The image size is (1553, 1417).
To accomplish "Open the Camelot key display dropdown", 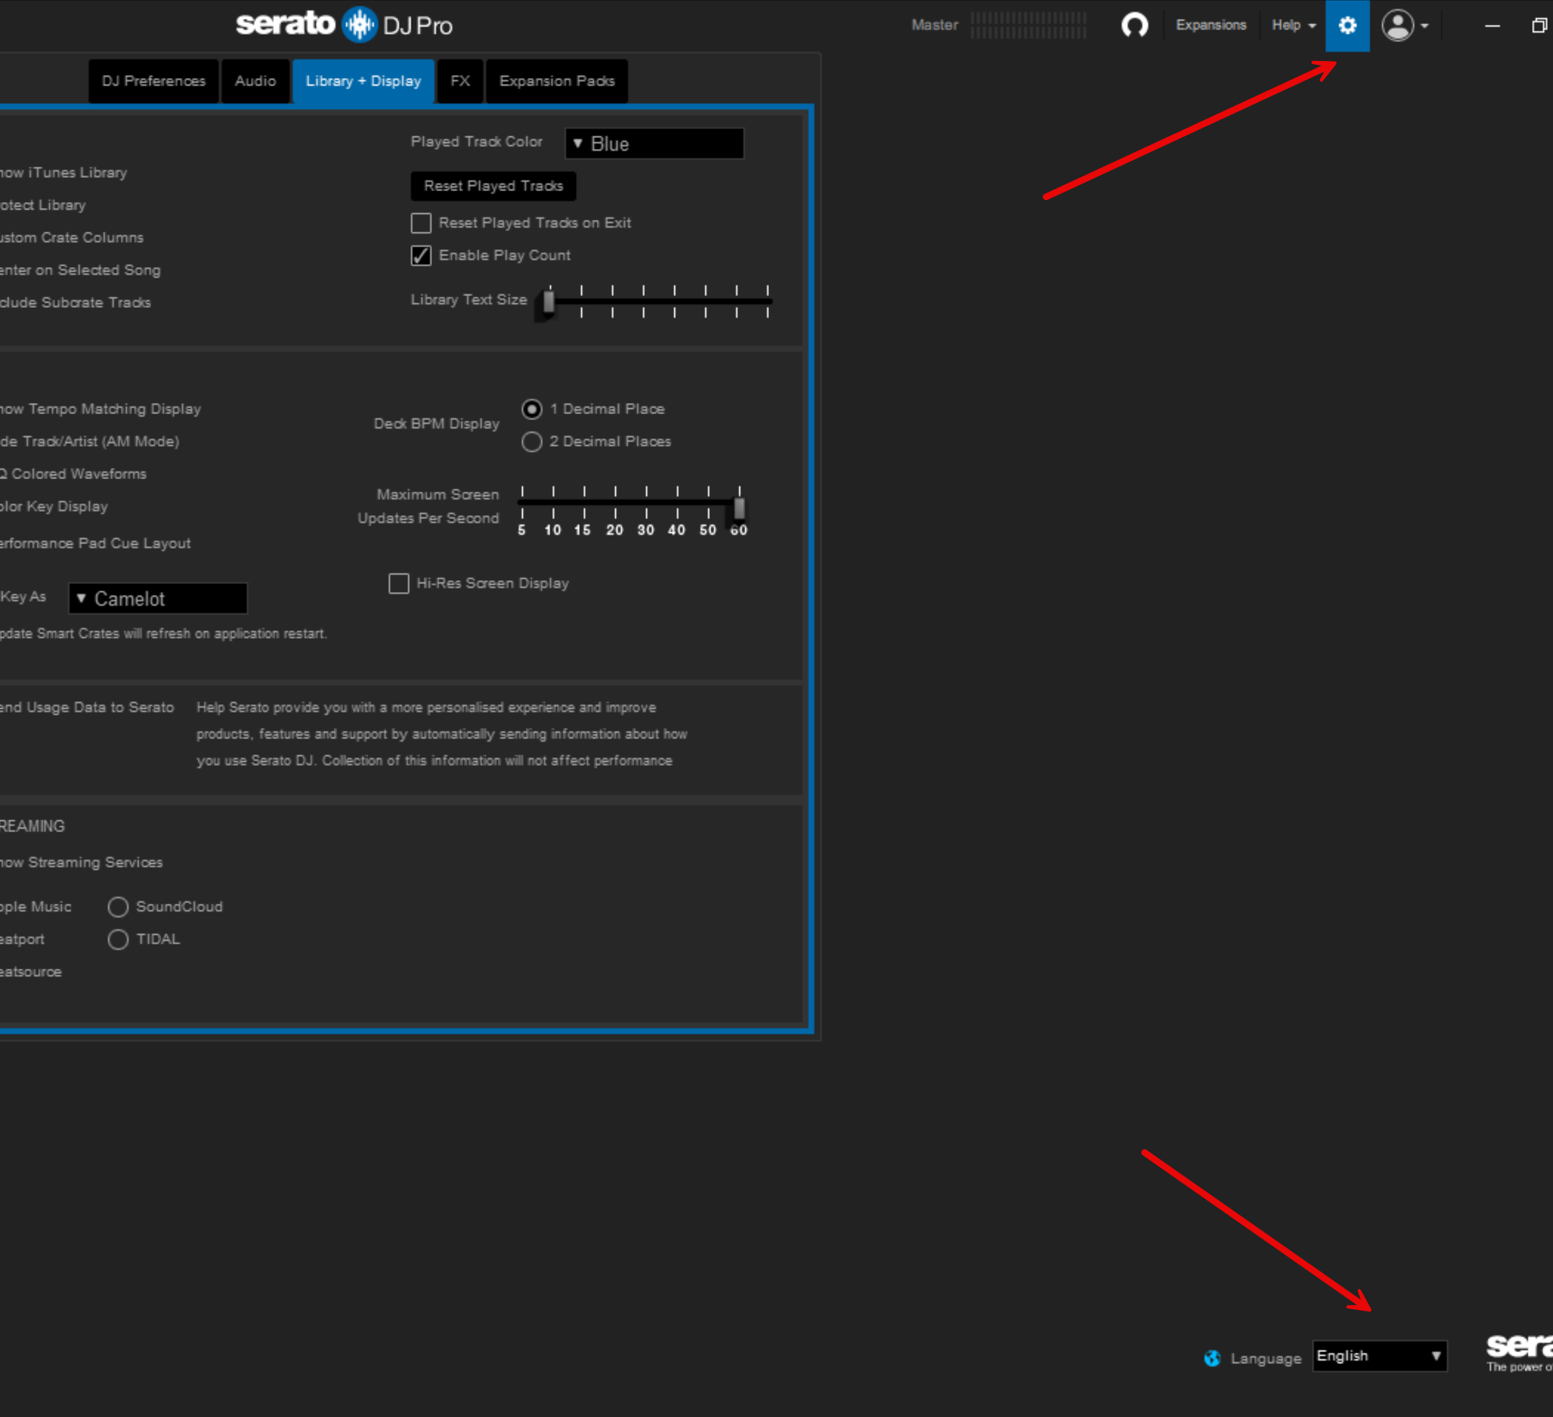I will pyautogui.click(x=158, y=599).
